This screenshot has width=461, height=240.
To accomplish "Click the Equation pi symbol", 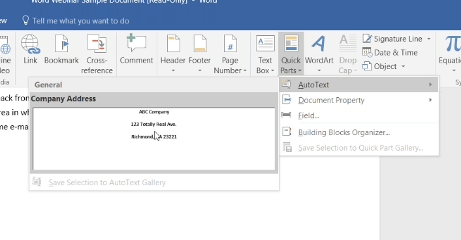I will (453, 44).
